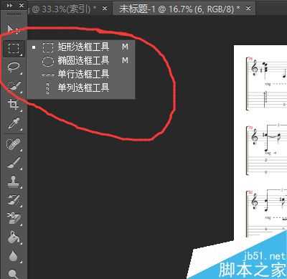The height and width of the screenshot is (279, 287).
Task: Select the Eraser tool
Action: coord(14,218)
